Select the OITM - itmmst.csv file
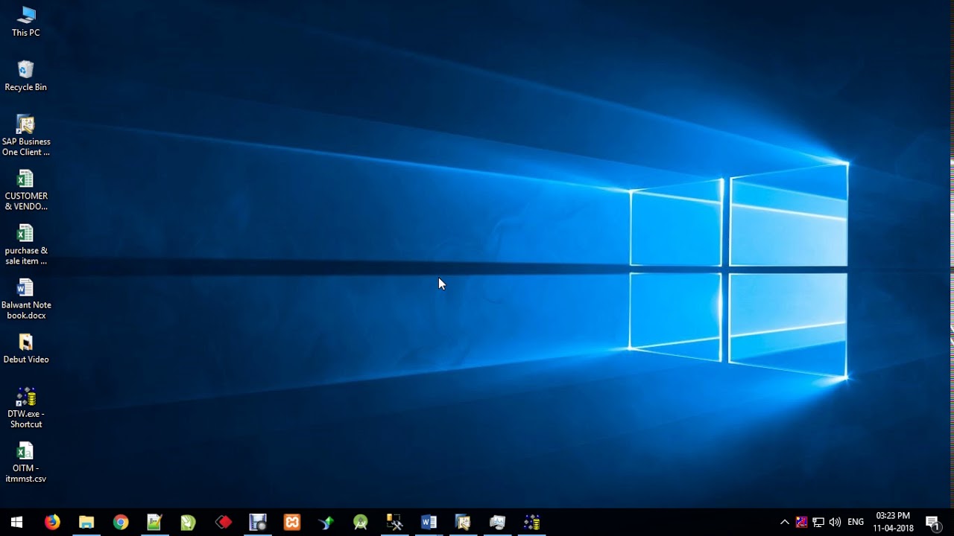Screen dimensions: 954x536 click(x=26, y=462)
